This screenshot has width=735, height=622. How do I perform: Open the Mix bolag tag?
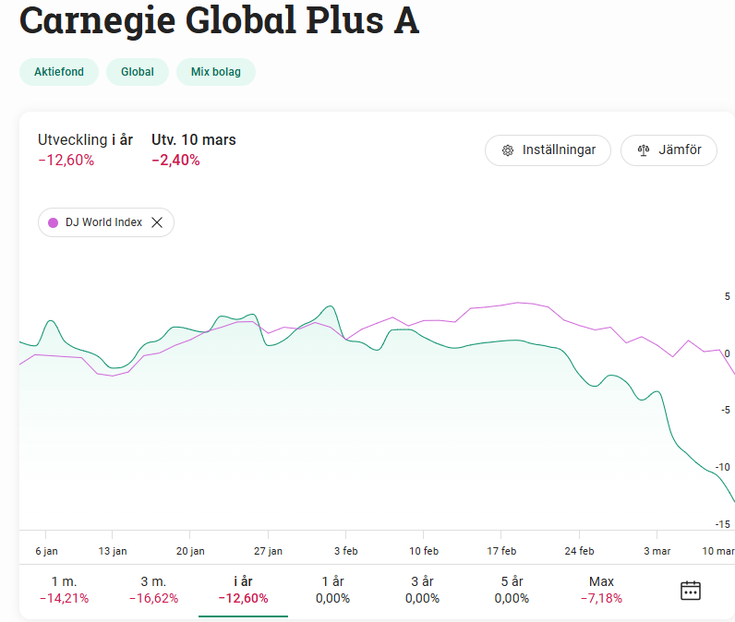click(x=215, y=72)
